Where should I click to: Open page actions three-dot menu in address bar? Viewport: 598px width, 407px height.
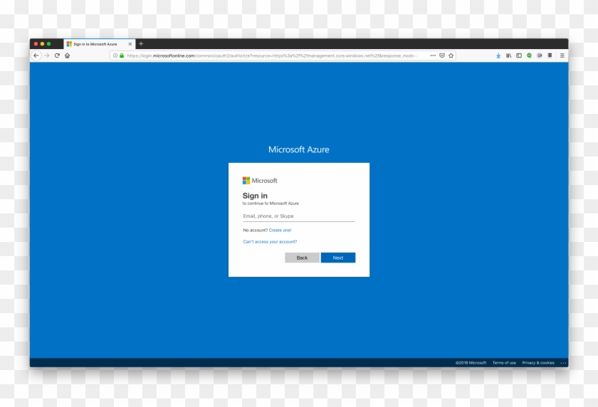pos(433,55)
